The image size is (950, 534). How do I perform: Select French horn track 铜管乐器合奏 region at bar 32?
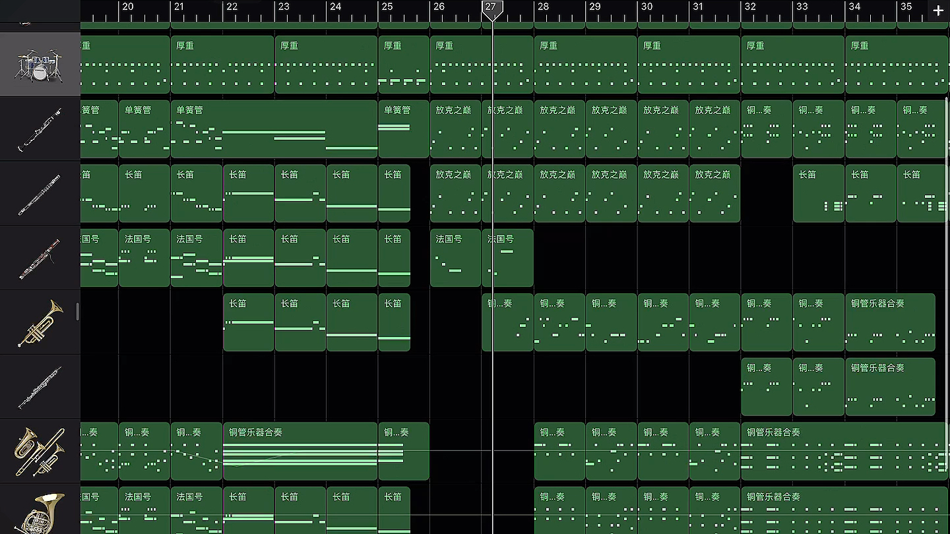tap(844, 510)
